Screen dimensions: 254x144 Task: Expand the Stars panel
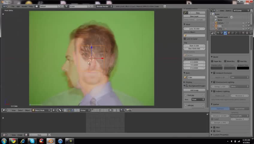(x=211, y=131)
